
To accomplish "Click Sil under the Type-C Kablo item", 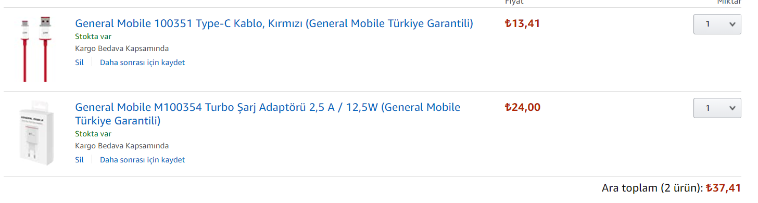I will [79, 62].
